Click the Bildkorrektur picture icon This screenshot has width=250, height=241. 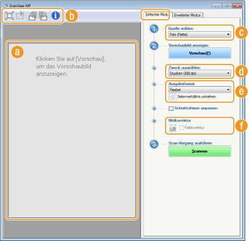[x=172, y=127]
